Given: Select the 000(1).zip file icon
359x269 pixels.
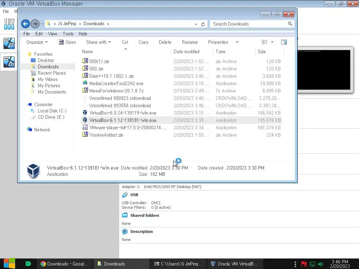Looking at the screenshot, I should [x=85, y=61].
